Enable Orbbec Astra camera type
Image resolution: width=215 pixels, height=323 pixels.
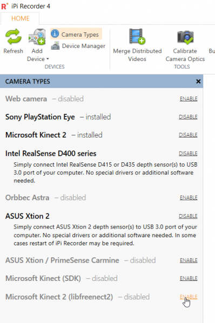click(189, 198)
